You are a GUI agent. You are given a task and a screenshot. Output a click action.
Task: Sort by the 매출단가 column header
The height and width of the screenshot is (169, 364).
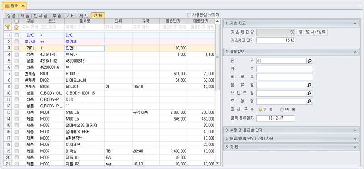pos(201,21)
